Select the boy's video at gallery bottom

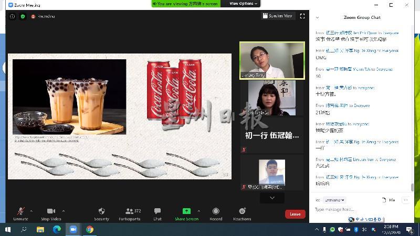[272, 173]
